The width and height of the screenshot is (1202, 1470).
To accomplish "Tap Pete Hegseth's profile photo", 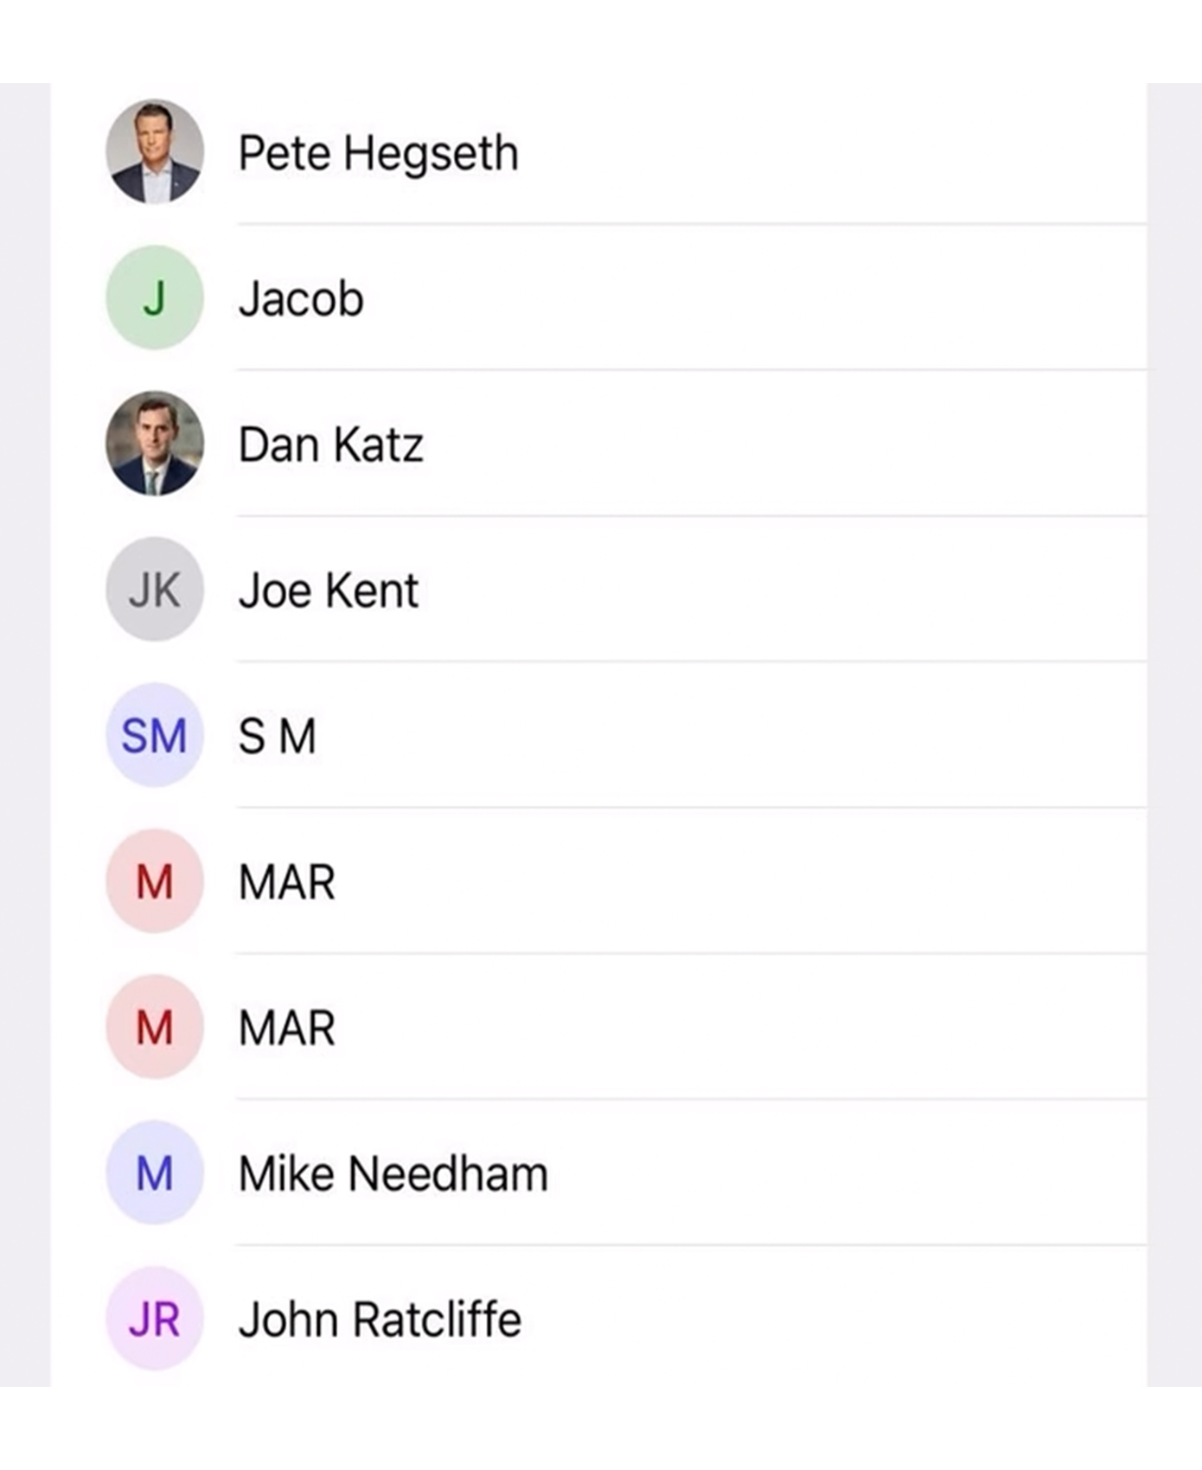I will pos(155,152).
